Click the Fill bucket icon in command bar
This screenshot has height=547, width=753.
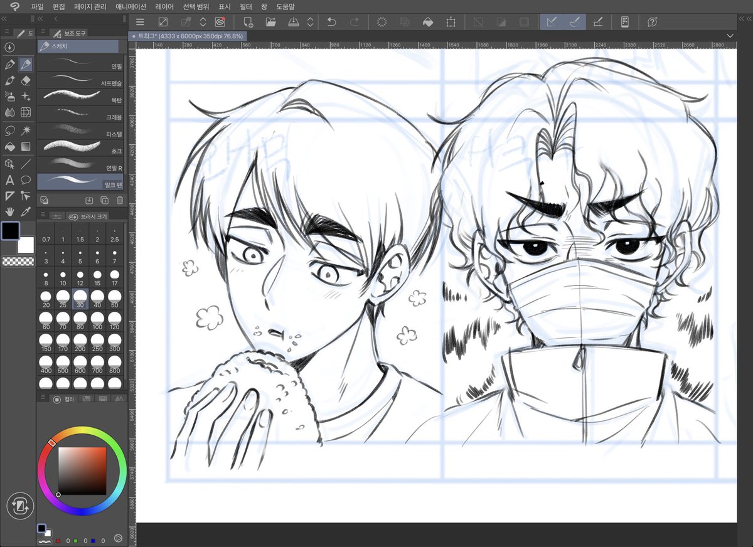(427, 22)
